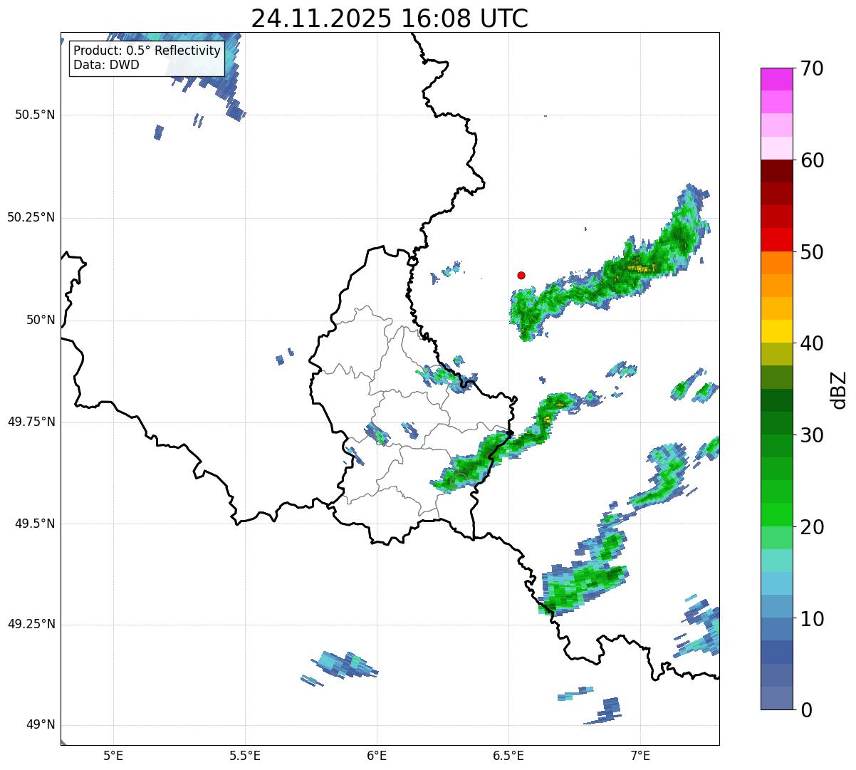Click the title timestamp 24.11.2025 16:08 UTC
The width and height of the screenshot is (856, 770).
pyautogui.click(x=390, y=19)
